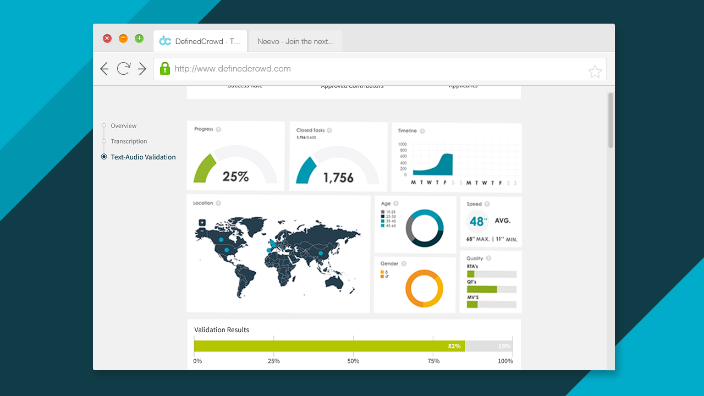Click help icon beside Closed Tasks
The image size is (704, 396).
tap(329, 131)
